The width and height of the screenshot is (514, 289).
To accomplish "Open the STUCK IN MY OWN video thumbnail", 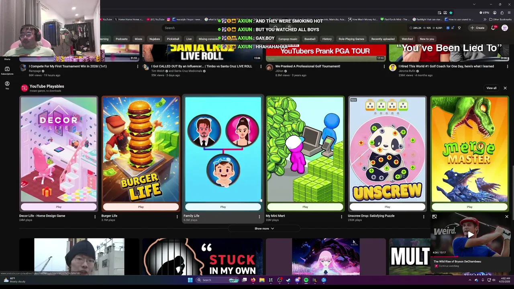I will point(202,257).
